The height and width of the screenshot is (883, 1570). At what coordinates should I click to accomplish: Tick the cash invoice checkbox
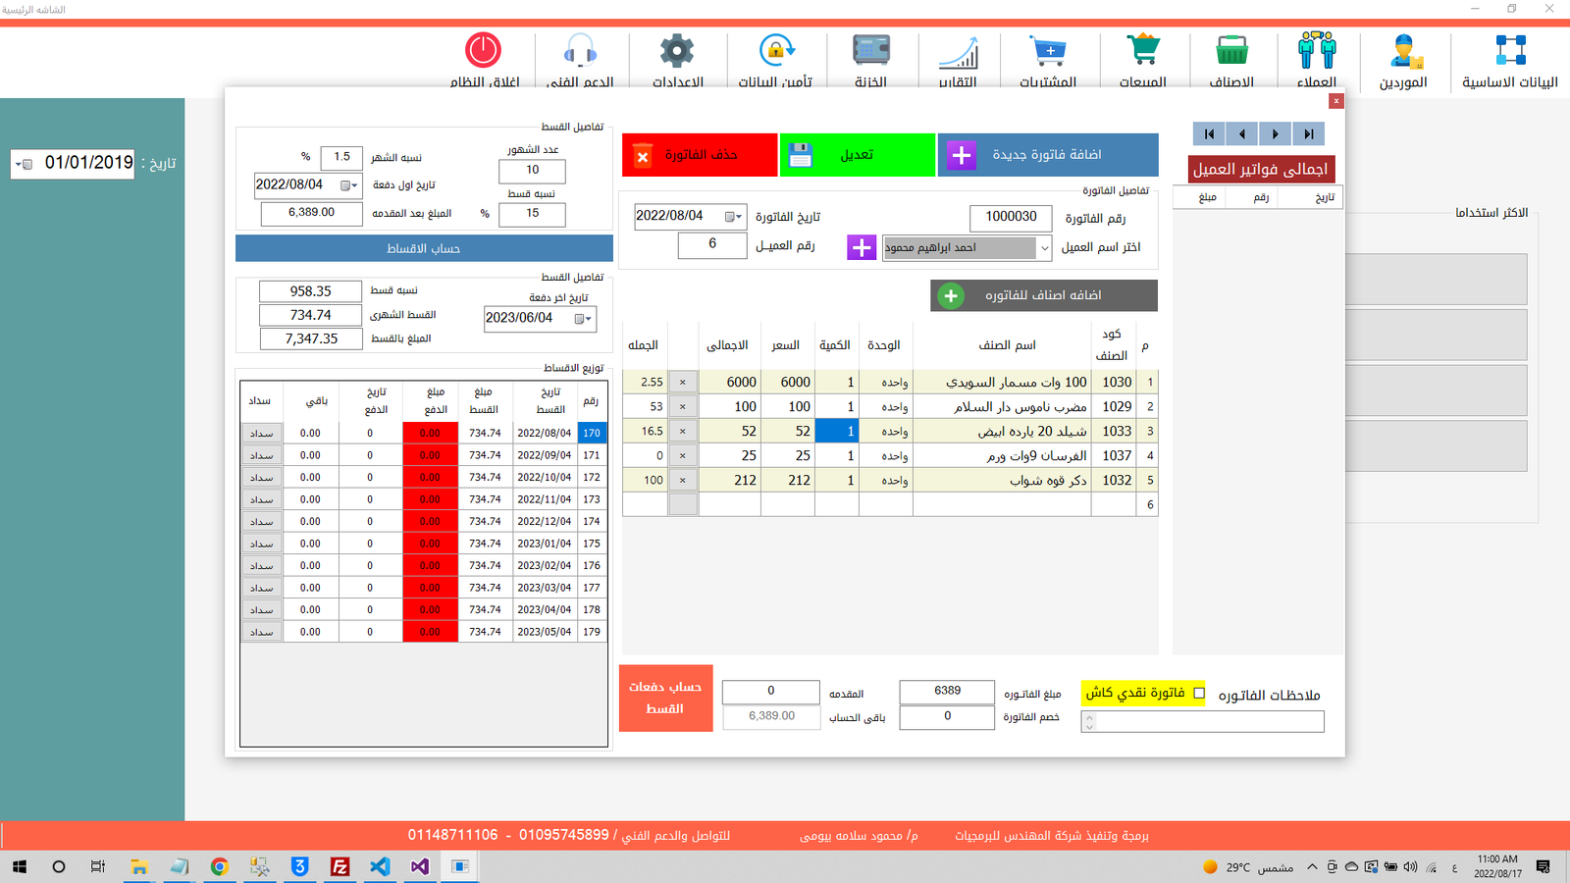(1199, 693)
